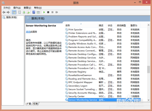Click the gear icon beside Remote Registry
Screen dimensions: 152x111
[67, 72]
